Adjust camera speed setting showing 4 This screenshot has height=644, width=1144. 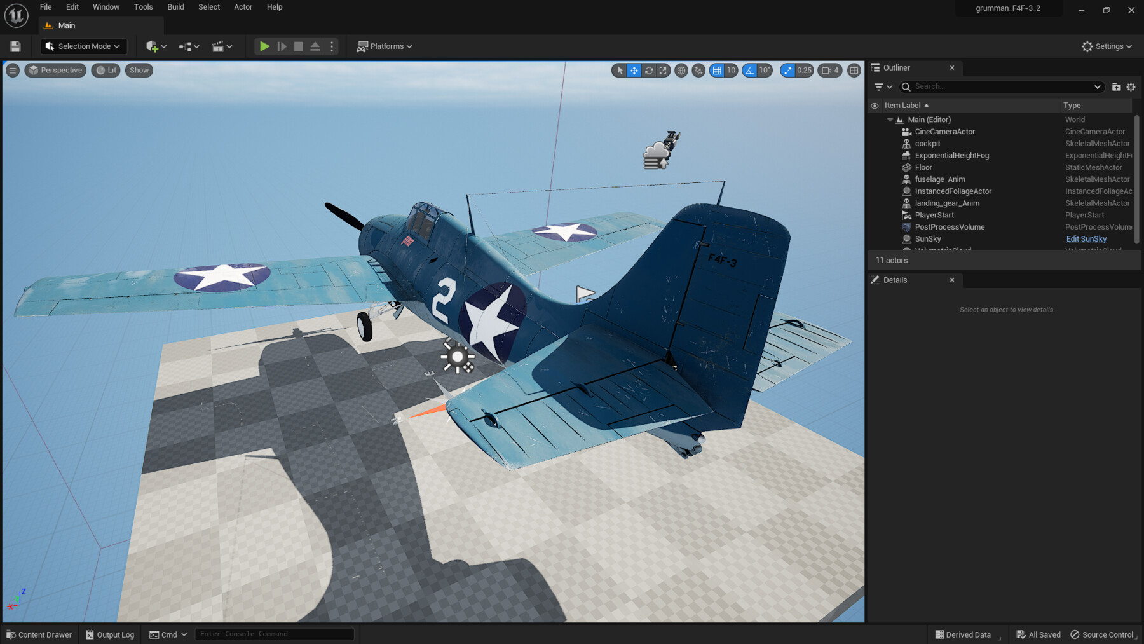click(830, 71)
